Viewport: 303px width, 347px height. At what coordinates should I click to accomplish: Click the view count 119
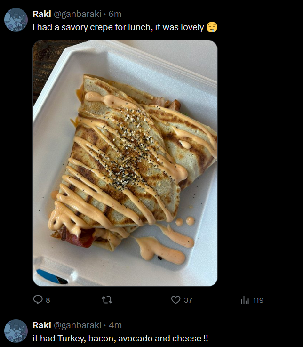click(258, 300)
